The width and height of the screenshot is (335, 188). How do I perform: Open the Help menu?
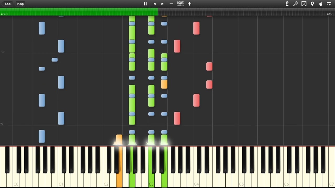click(20, 4)
